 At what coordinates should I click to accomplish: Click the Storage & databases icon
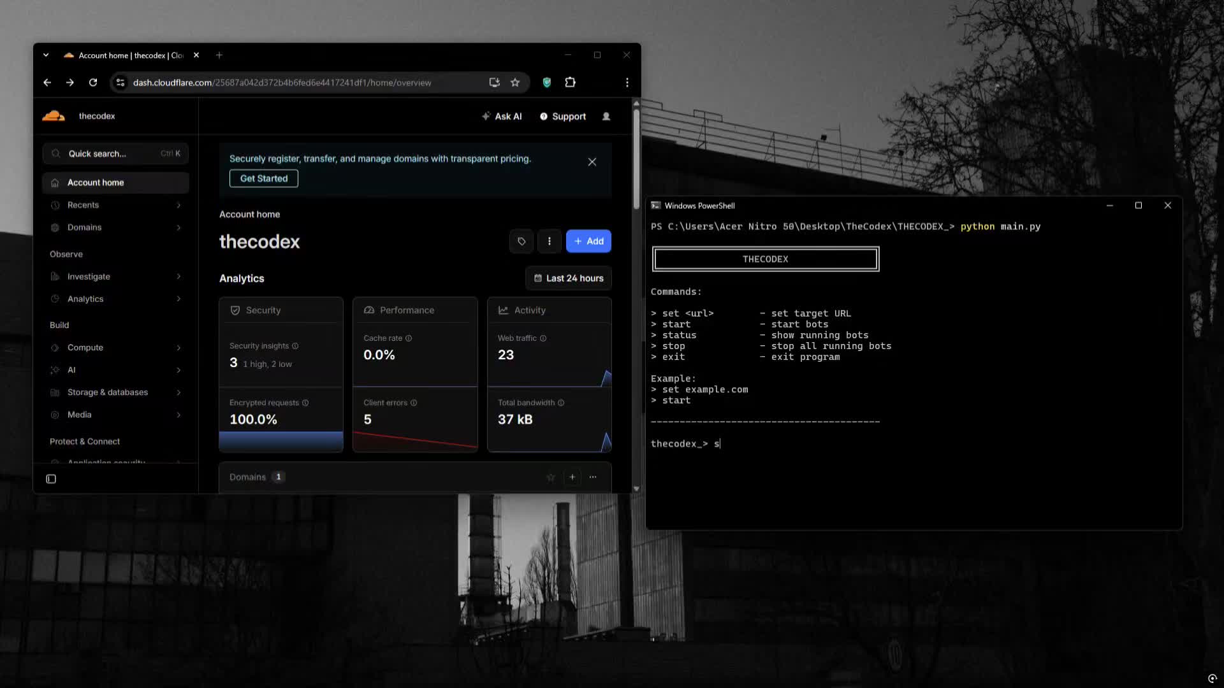55,392
